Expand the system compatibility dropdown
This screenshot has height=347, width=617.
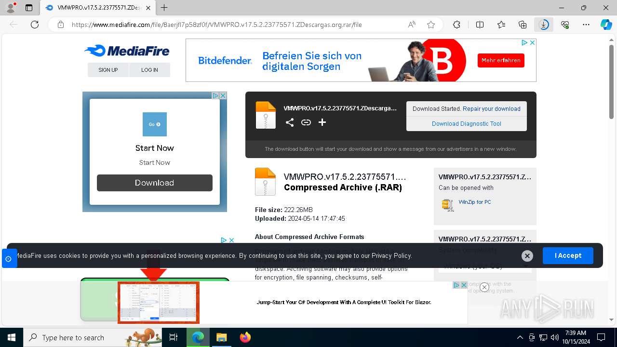pyautogui.click(x=485, y=266)
